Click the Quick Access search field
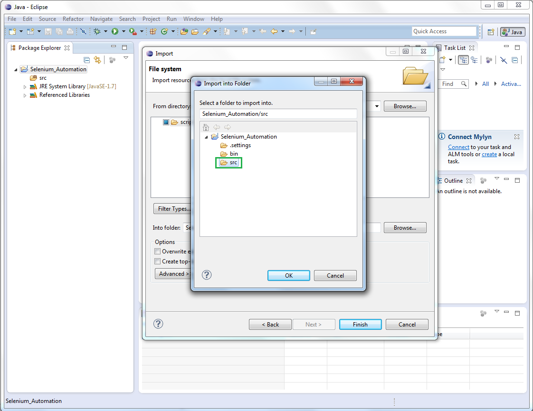 tap(444, 31)
